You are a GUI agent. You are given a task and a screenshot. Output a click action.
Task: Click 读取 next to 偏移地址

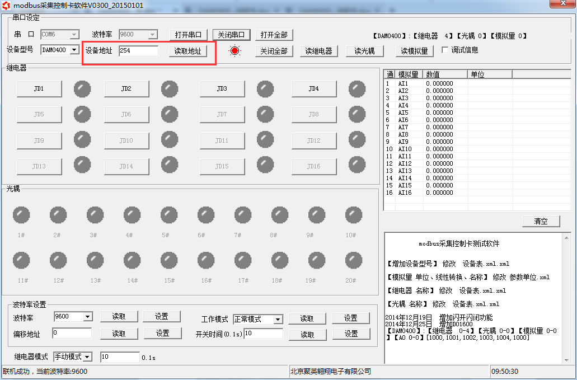tap(119, 334)
